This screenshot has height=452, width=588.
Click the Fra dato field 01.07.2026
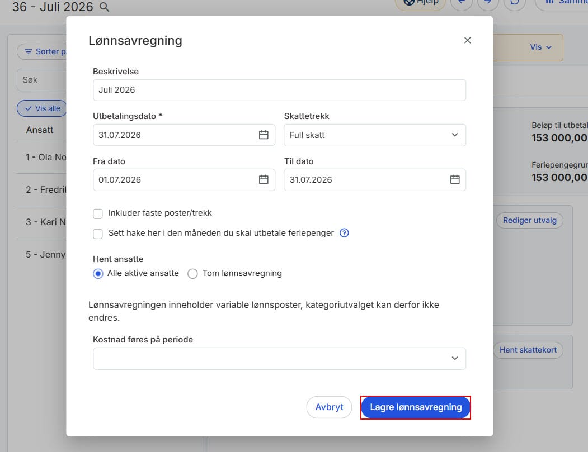click(184, 180)
